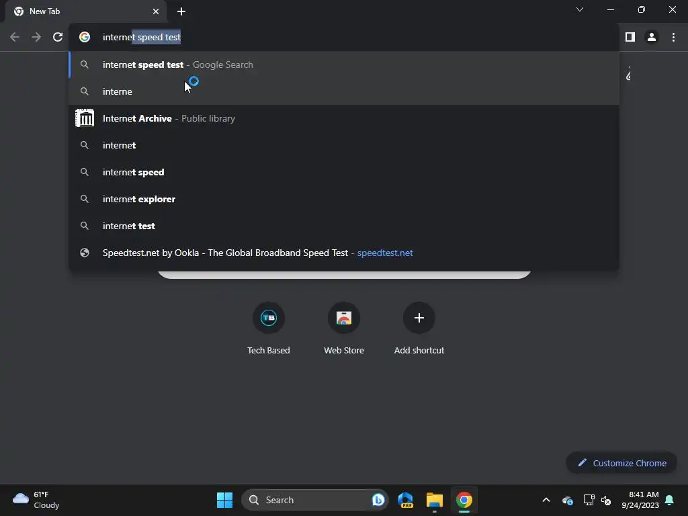This screenshot has width=688, height=516.
Task: Click the taskbar Search box
Action: point(314,500)
